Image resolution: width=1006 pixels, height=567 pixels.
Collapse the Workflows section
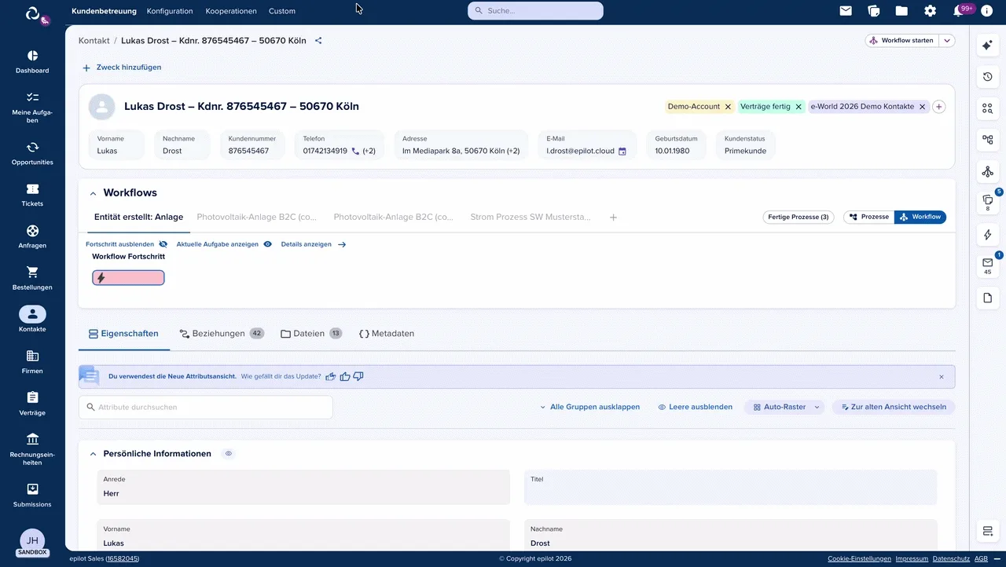93,193
